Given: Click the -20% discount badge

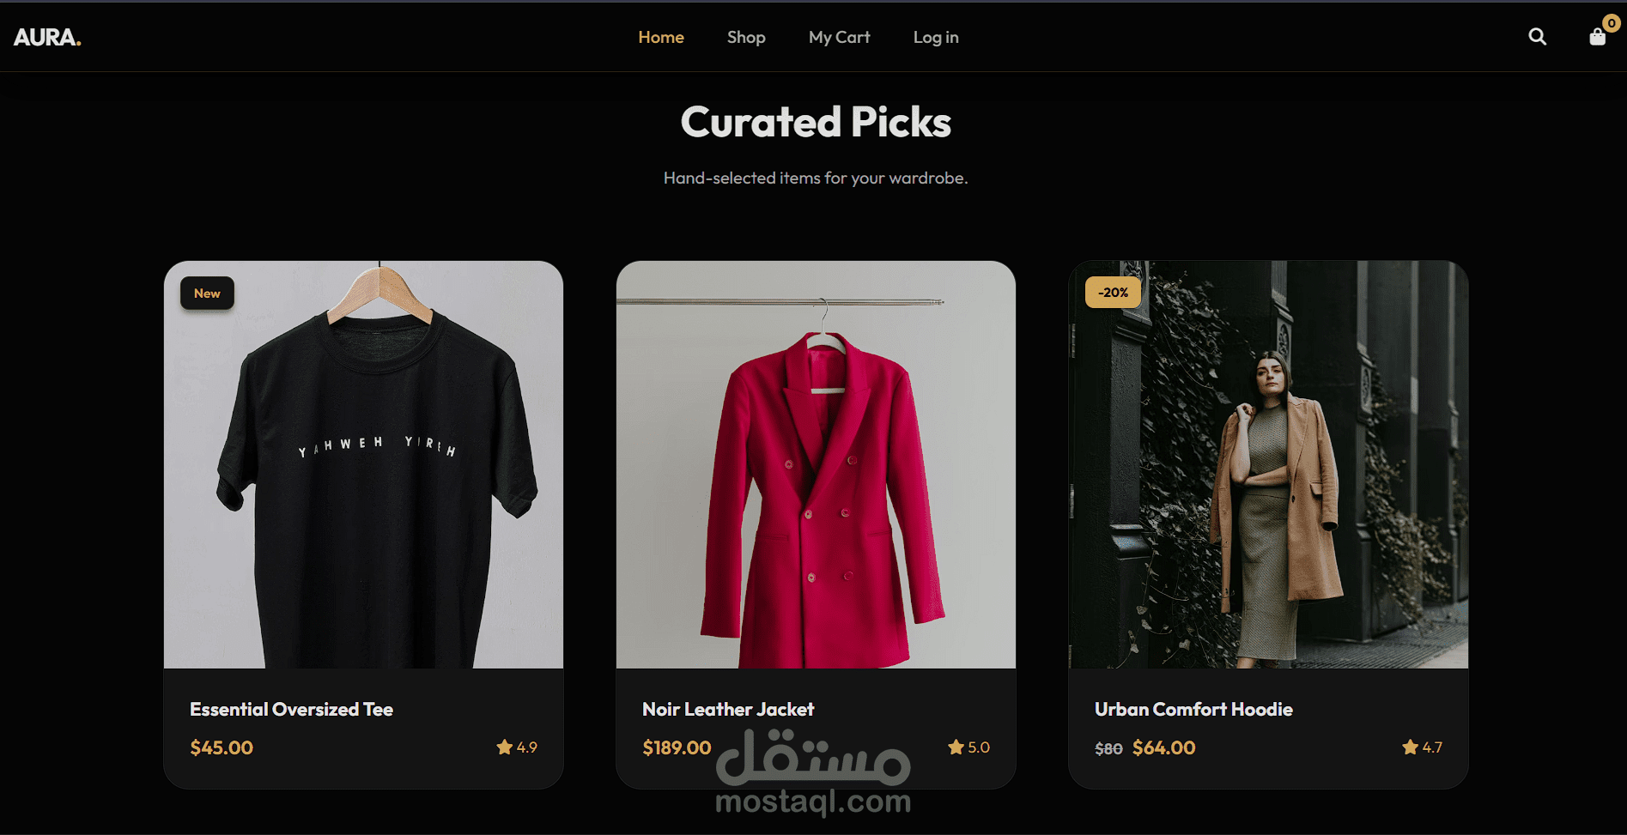Looking at the screenshot, I should pyautogui.click(x=1113, y=293).
